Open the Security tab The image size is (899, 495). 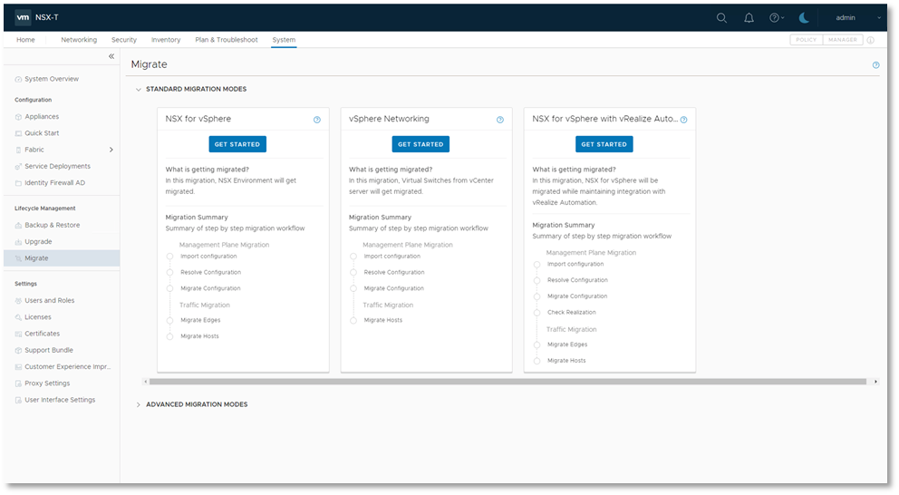coord(124,40)
